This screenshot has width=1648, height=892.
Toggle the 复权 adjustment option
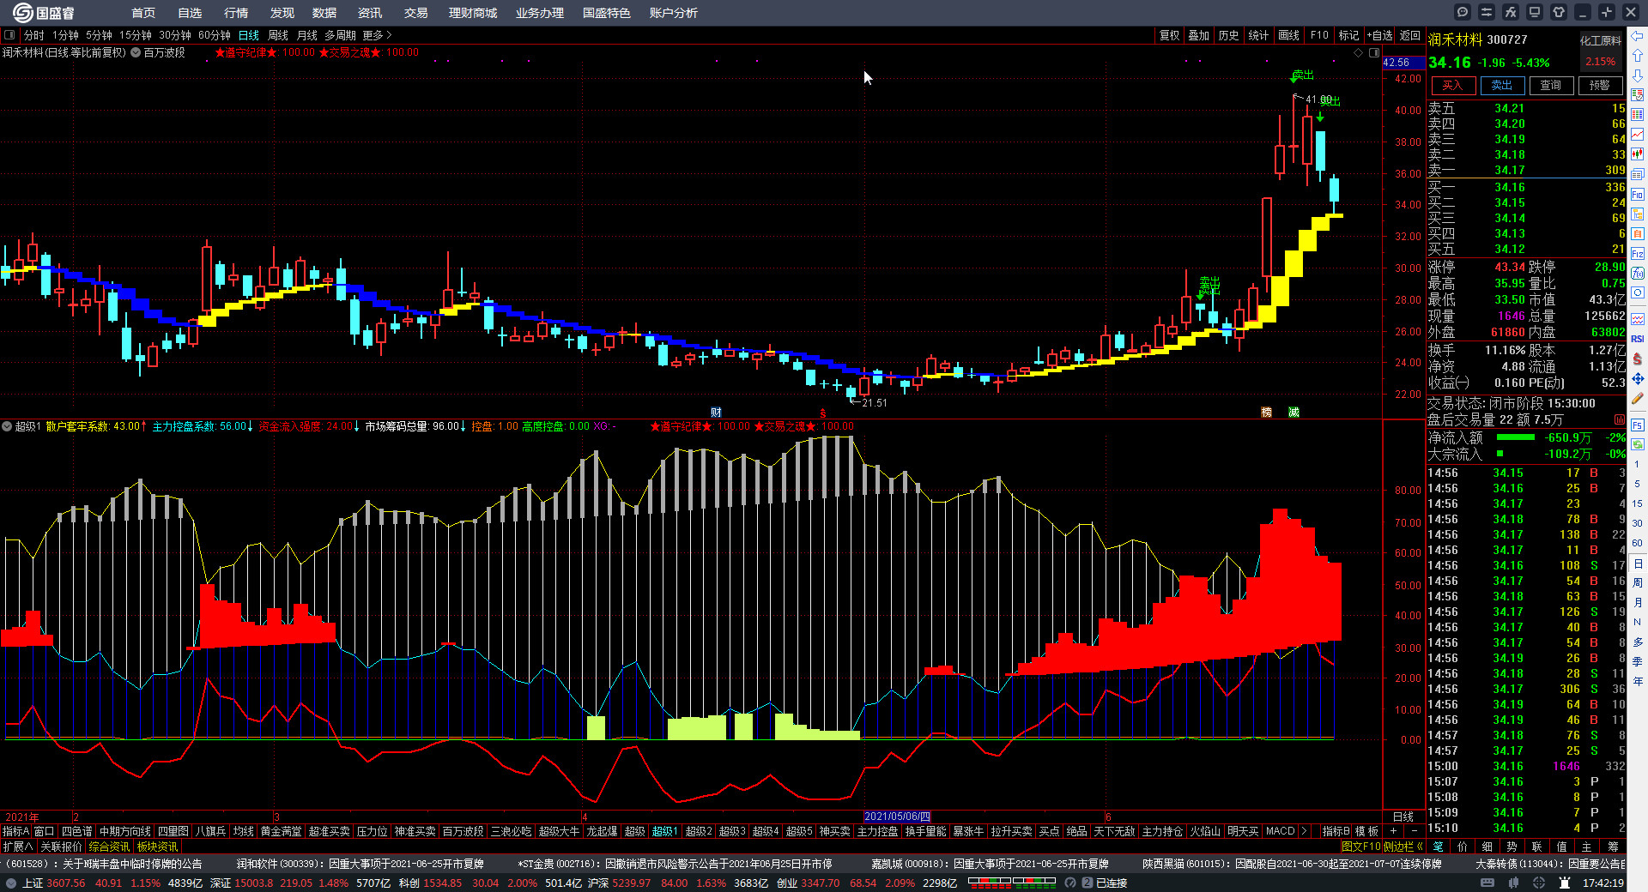[x=1169, y=35]
